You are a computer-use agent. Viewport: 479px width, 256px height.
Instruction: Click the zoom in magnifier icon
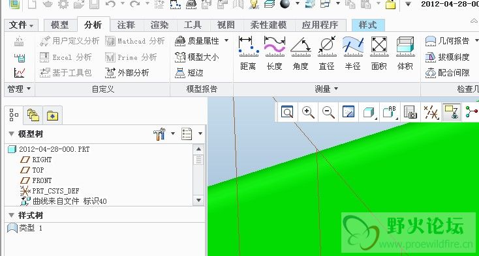(x=308, y=113)
